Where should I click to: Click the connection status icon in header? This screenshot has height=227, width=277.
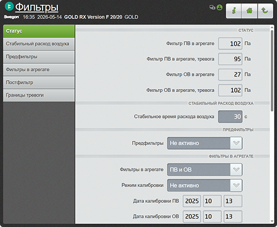coord(212,8)
